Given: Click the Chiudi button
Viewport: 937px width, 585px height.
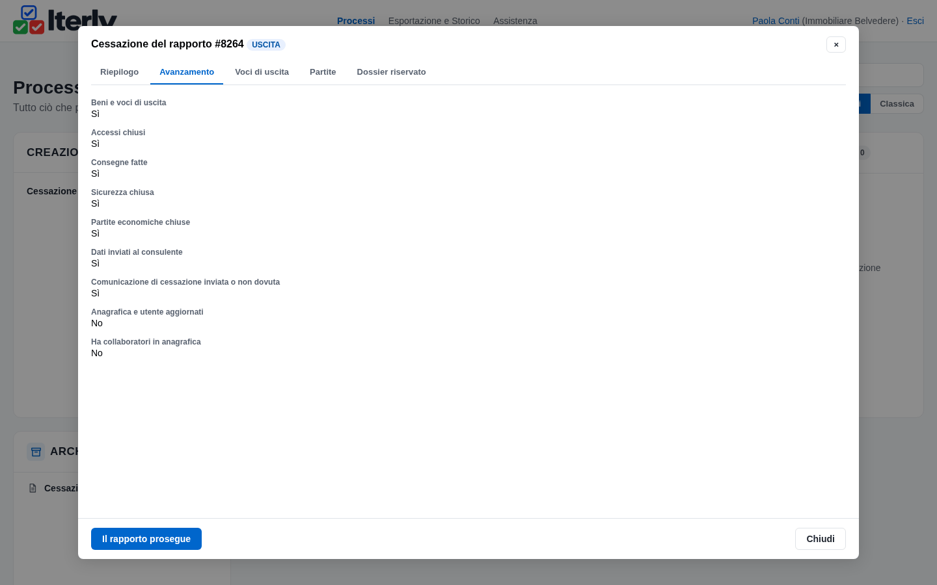Looking at the screenshot, I should [x=821, y=539].
